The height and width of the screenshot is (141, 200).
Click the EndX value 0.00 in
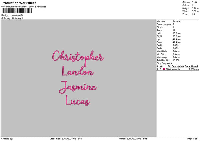(x=176, y=45)
